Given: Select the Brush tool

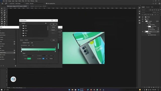Looking at the screenshot, I should (x=2, y=17).
